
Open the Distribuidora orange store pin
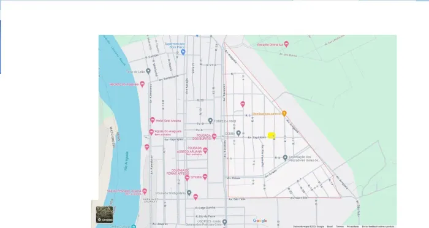pyautogui.click(x=284, y=113)
